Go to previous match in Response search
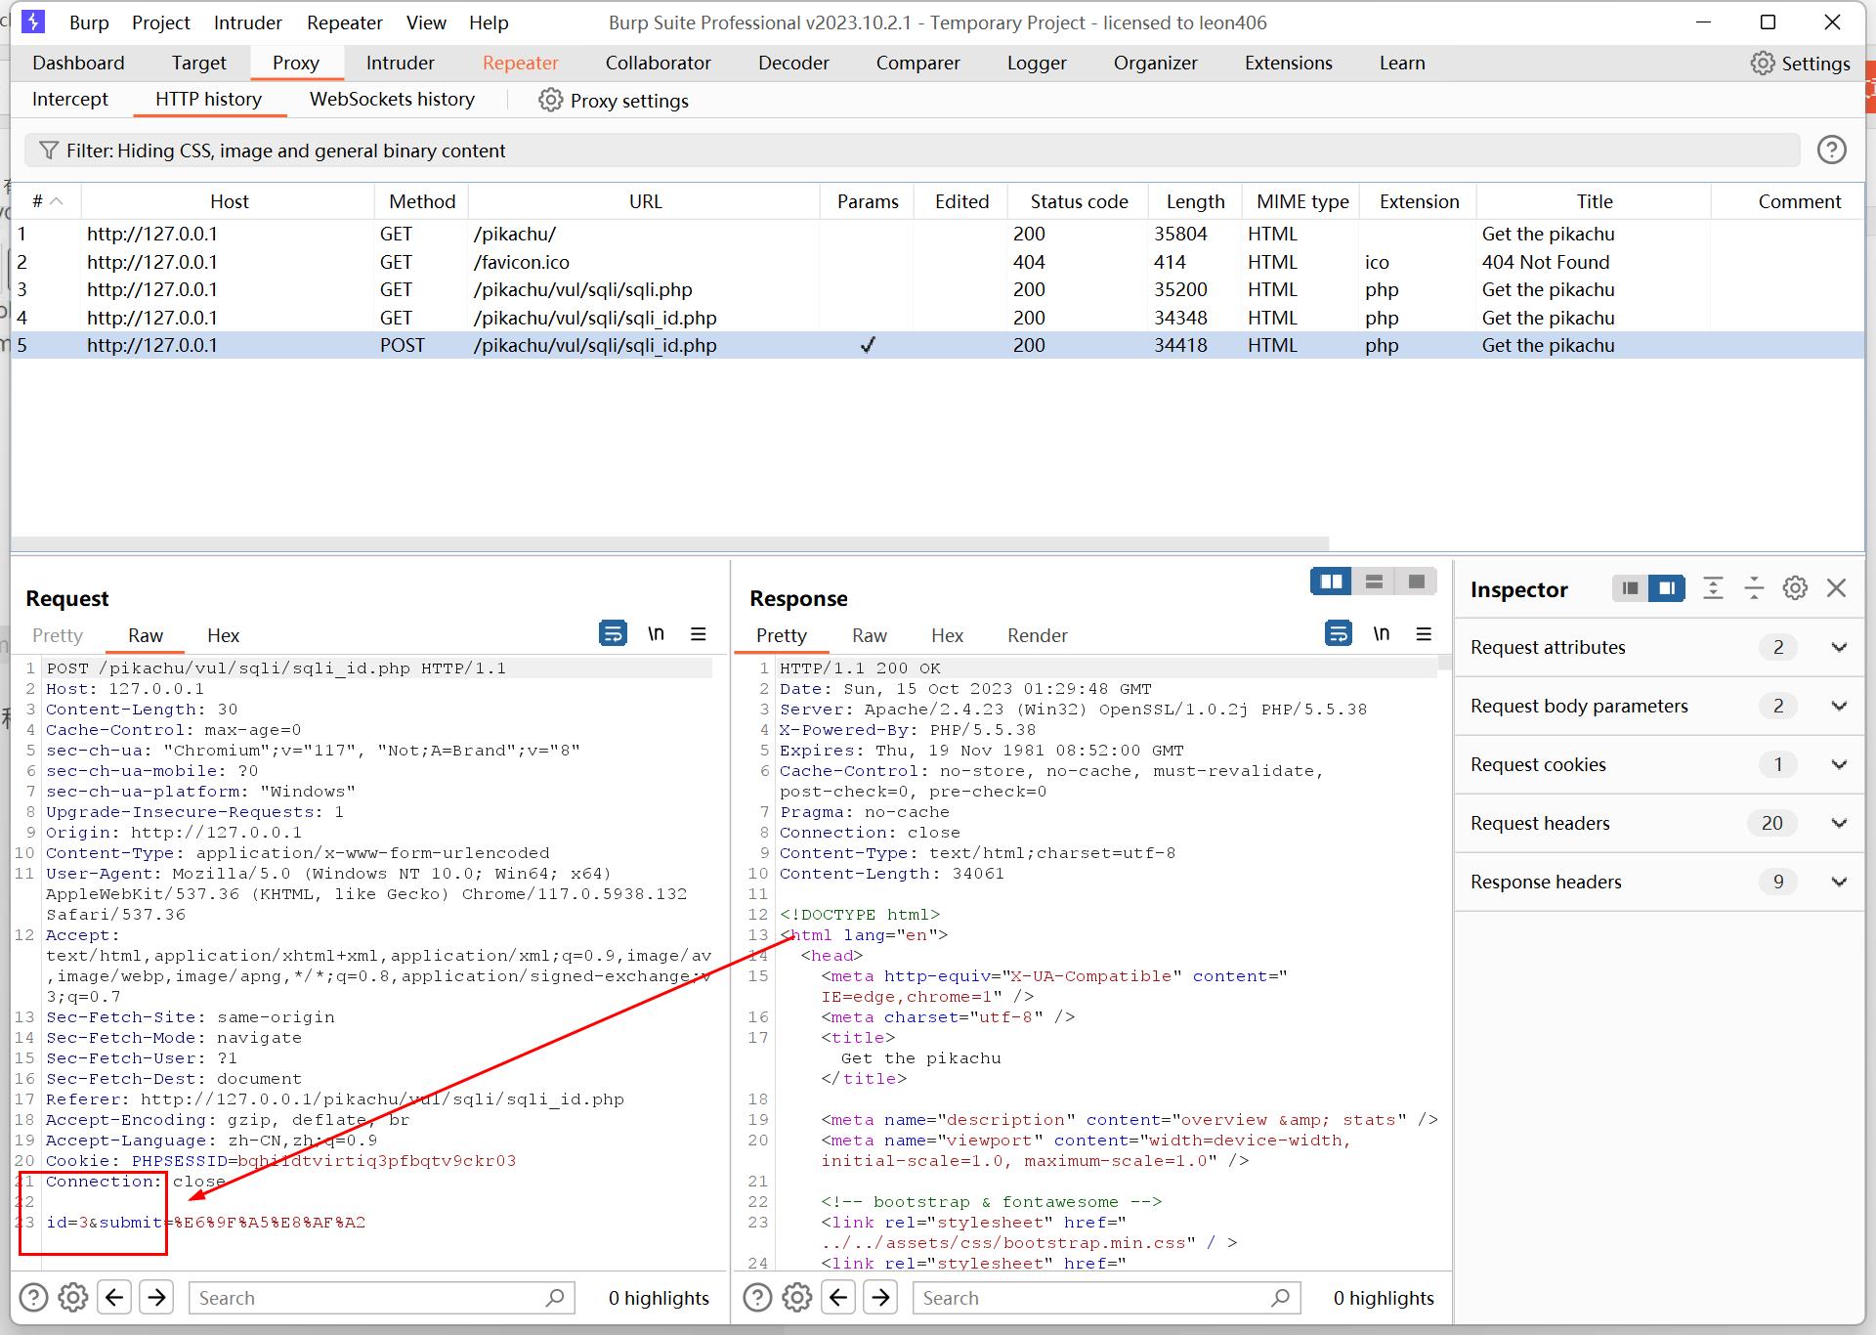The image size is (1876, 1335). 838,1297
